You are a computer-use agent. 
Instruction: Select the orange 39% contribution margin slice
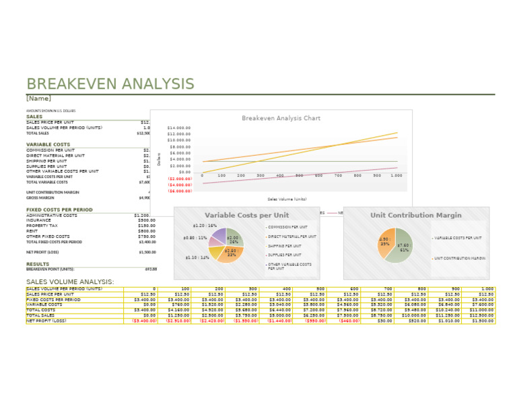[x=385, y=242]
